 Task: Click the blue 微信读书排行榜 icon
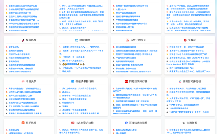coord(73,82)
